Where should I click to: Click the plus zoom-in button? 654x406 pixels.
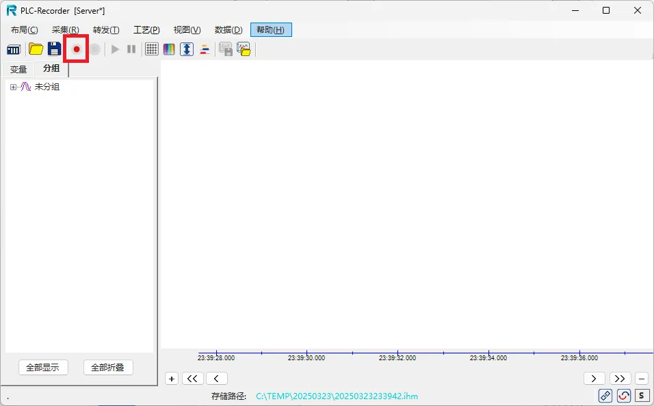172,379
